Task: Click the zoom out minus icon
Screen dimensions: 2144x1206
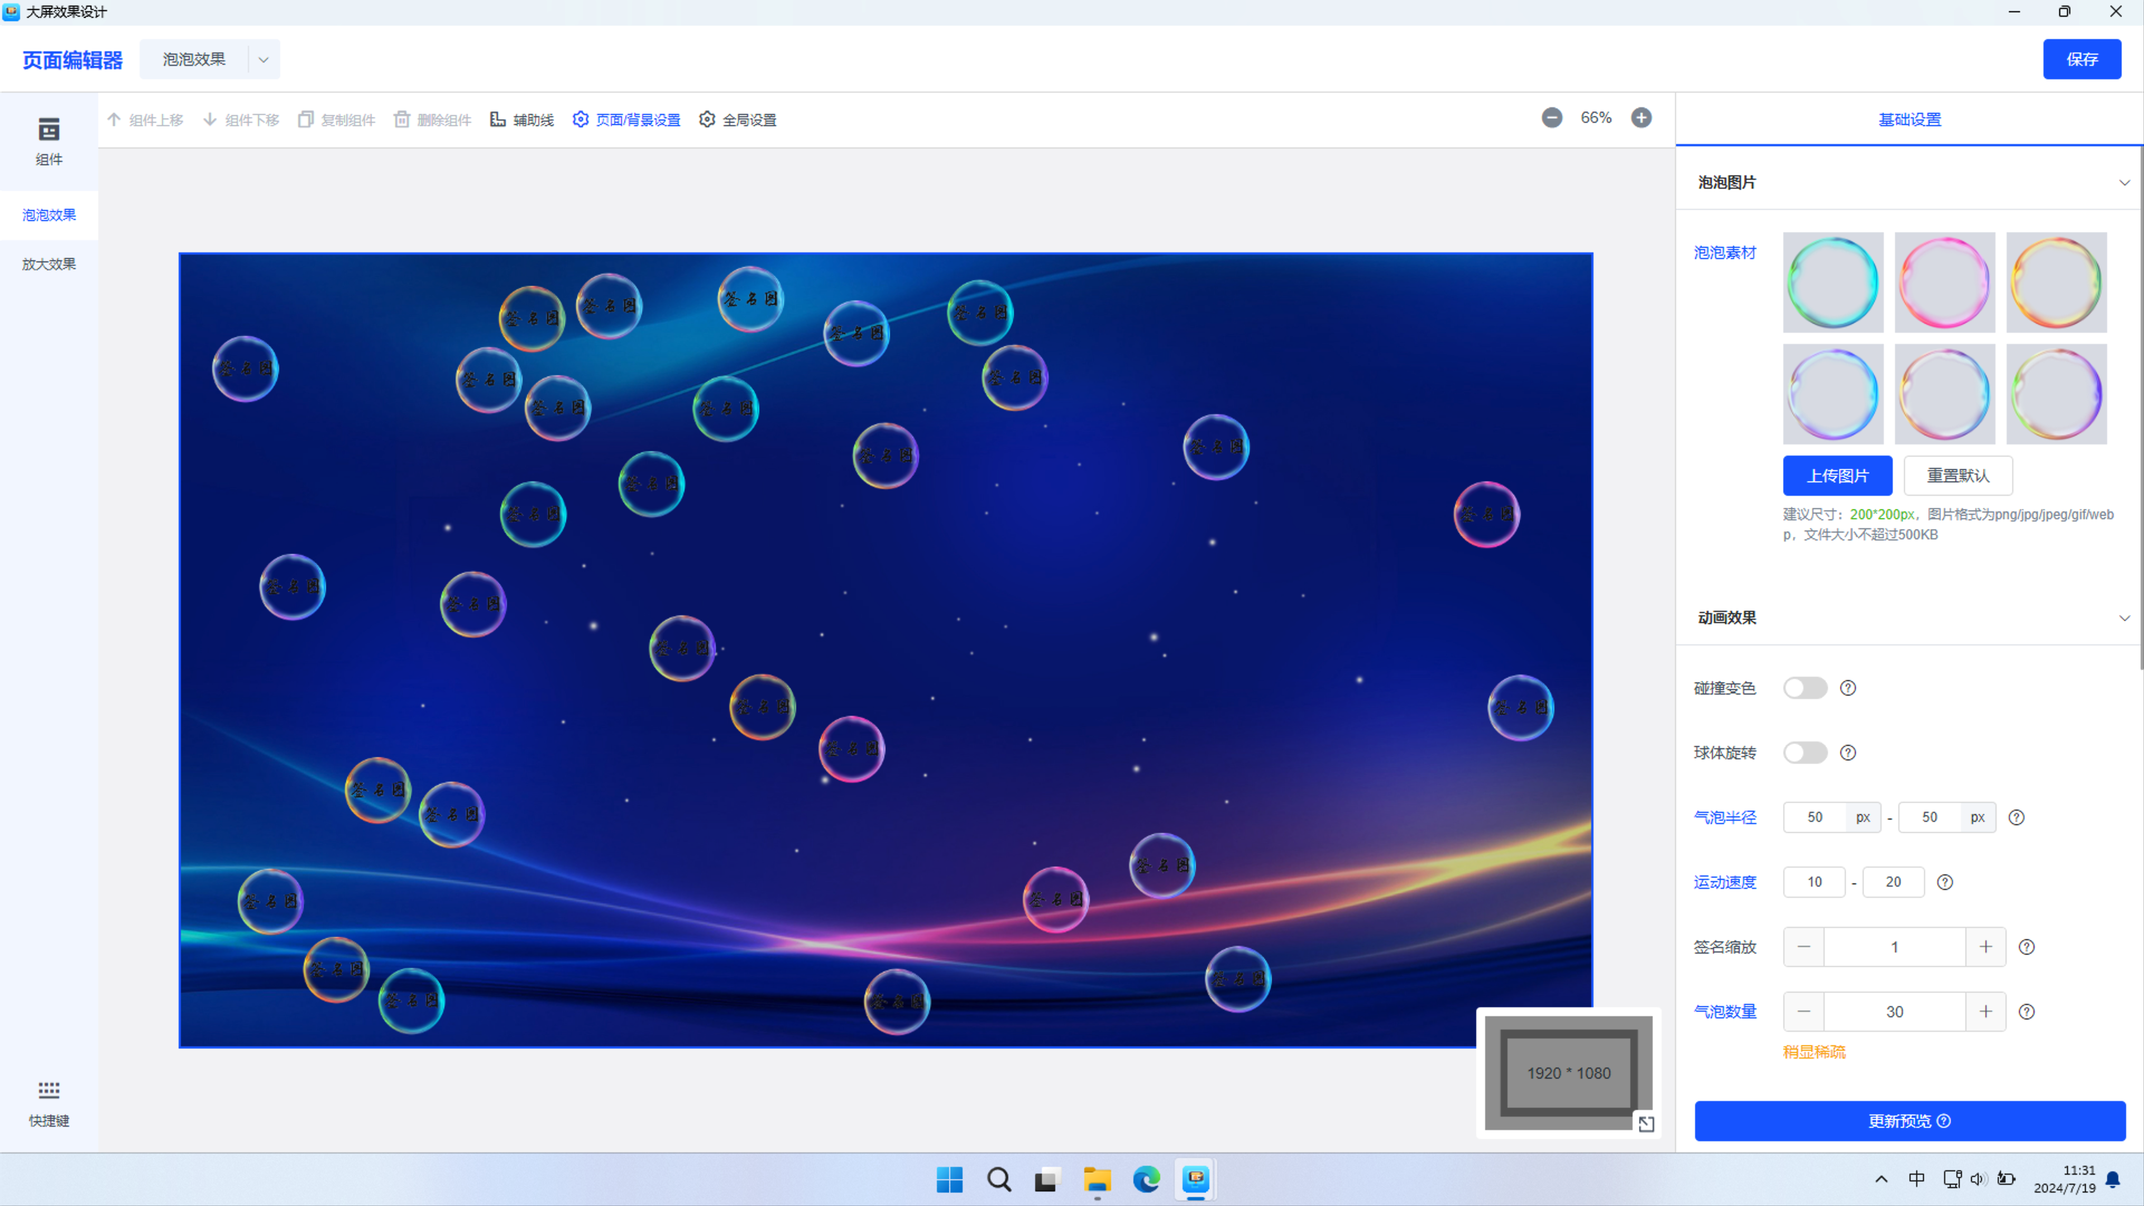Action: pyautogui.click(x=1552, y=118)
